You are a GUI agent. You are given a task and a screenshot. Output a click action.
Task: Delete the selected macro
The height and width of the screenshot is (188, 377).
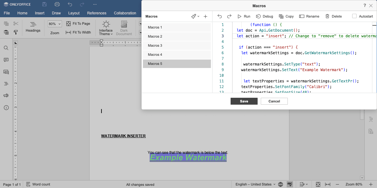tap(333, 16)
